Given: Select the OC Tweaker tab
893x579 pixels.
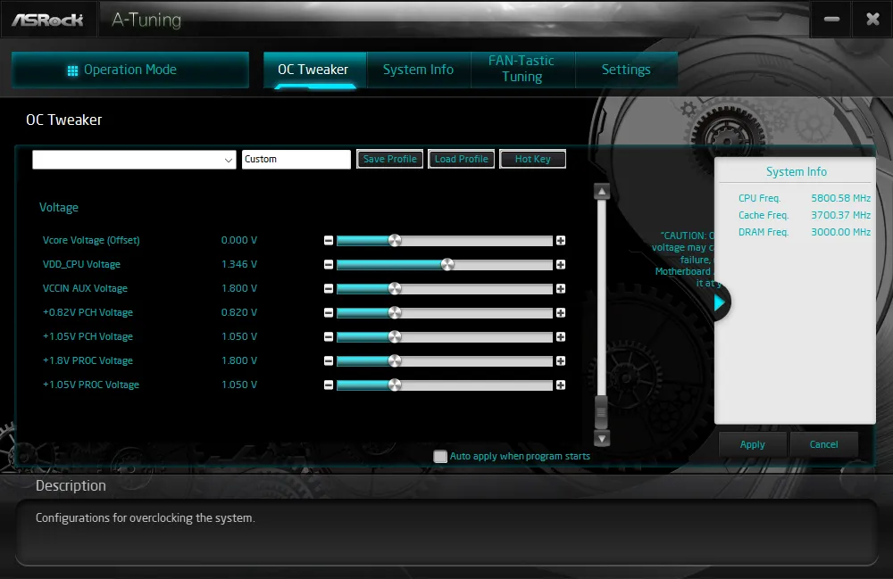Looking at the screenshot, I should pos(315,70).
